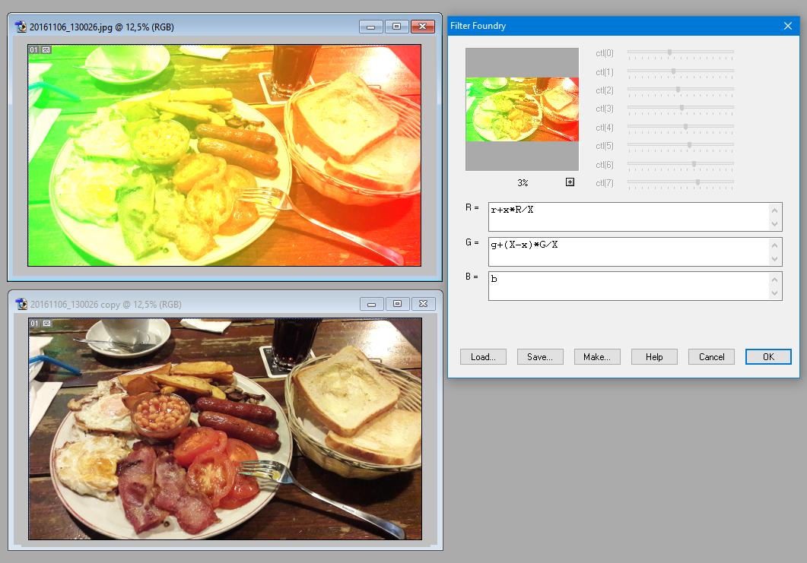
Task: Click the filtered image canvas in top window
Action: (x=224, y=155)
